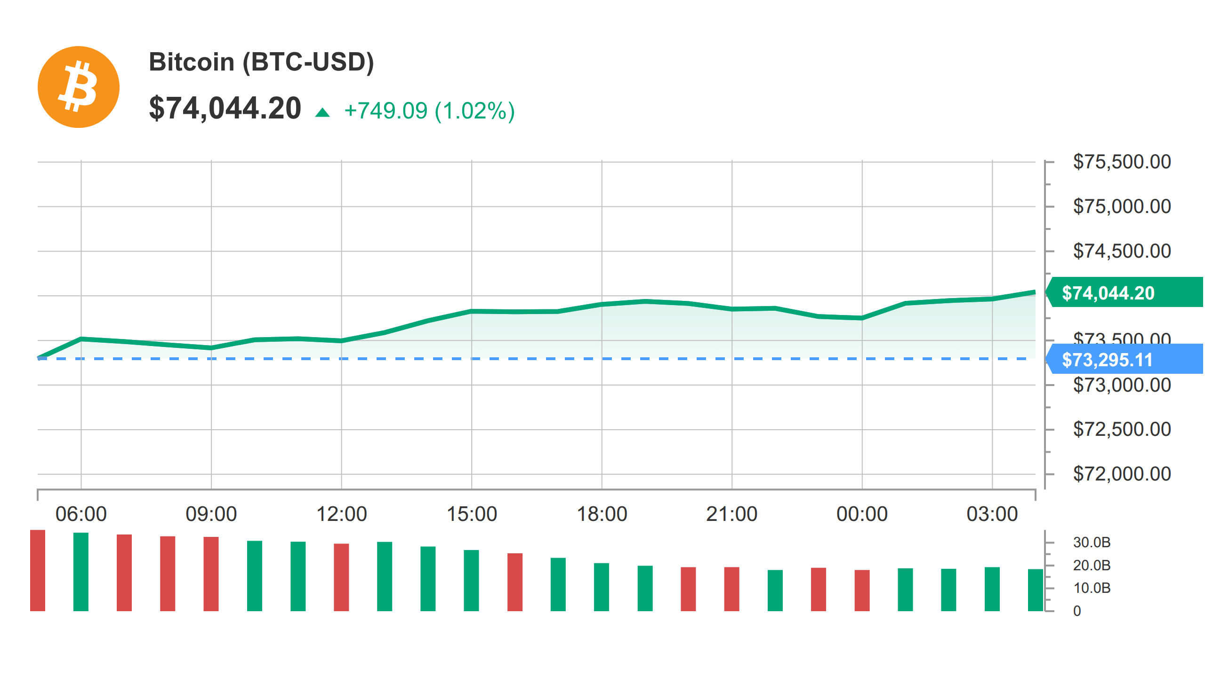Image resolution: width=1205 pixels, height=677 pixels.
Task: Select the 03:00 time axis label
Action: (x=992, y=514)
